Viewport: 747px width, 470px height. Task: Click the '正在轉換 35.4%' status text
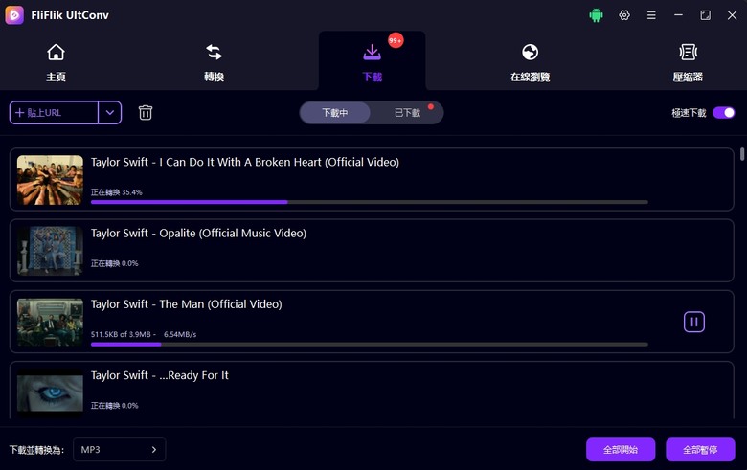pyautogui.click(x=117, y=192)
